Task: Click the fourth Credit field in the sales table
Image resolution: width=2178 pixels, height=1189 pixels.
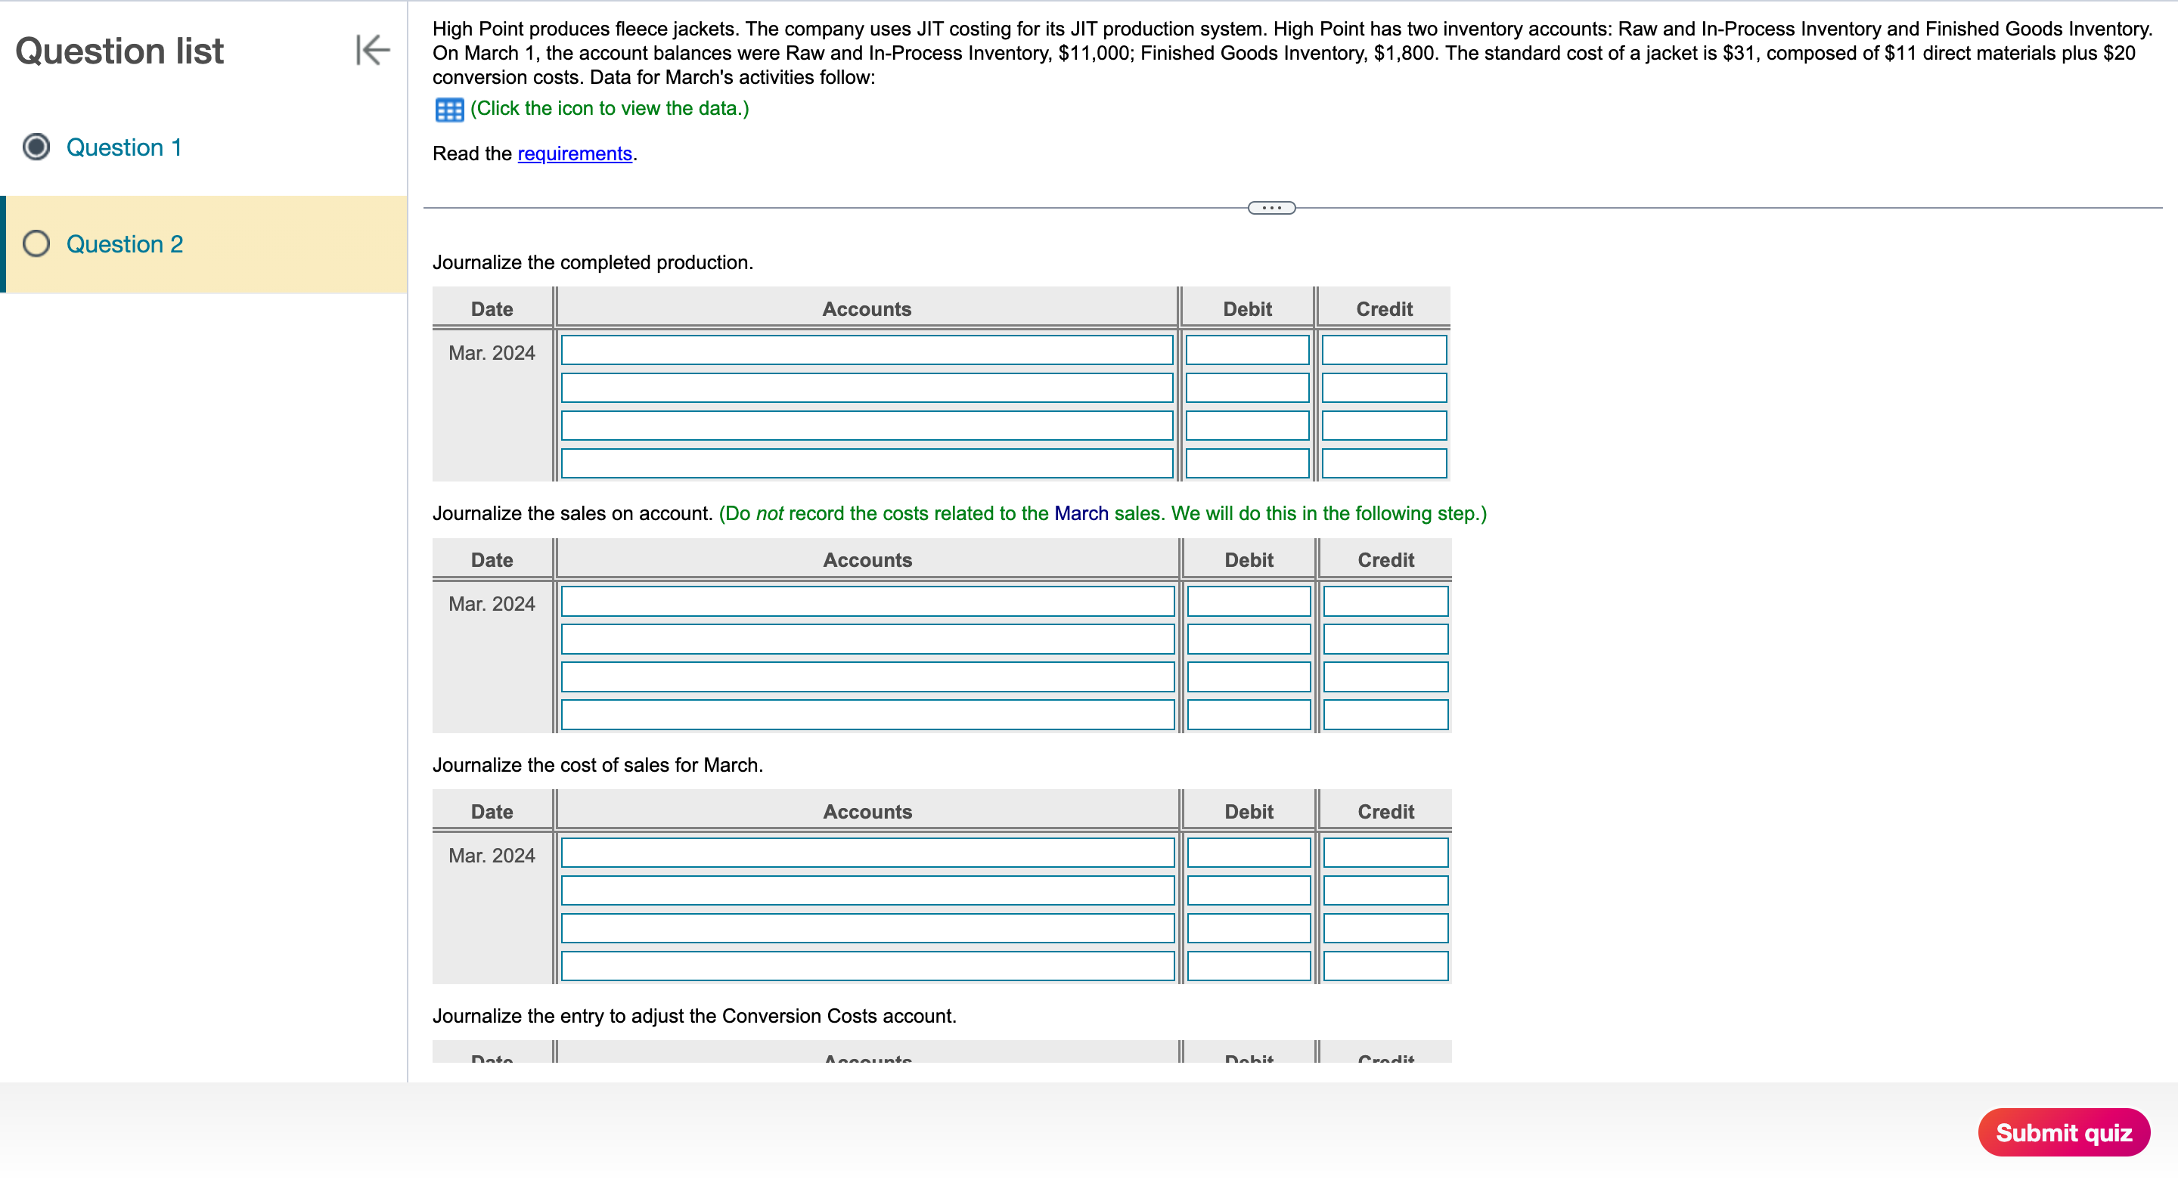Action: [x=1385, y=714]
